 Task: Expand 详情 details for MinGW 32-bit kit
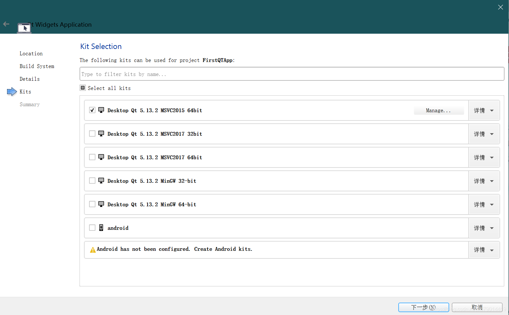(484, 181)
